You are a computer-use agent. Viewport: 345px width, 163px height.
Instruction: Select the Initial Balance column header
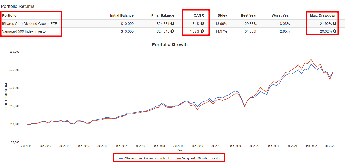(x=122, y=15)
